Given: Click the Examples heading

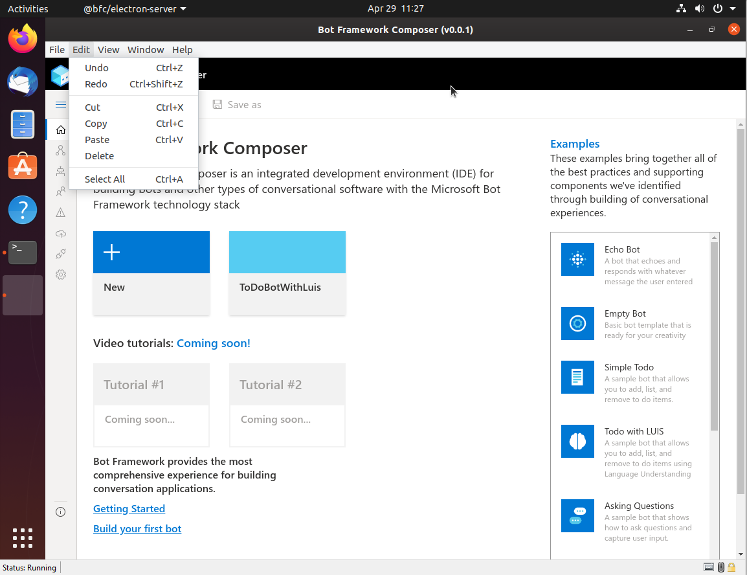Looking at the screenshot, I should (x=575, y=144).
